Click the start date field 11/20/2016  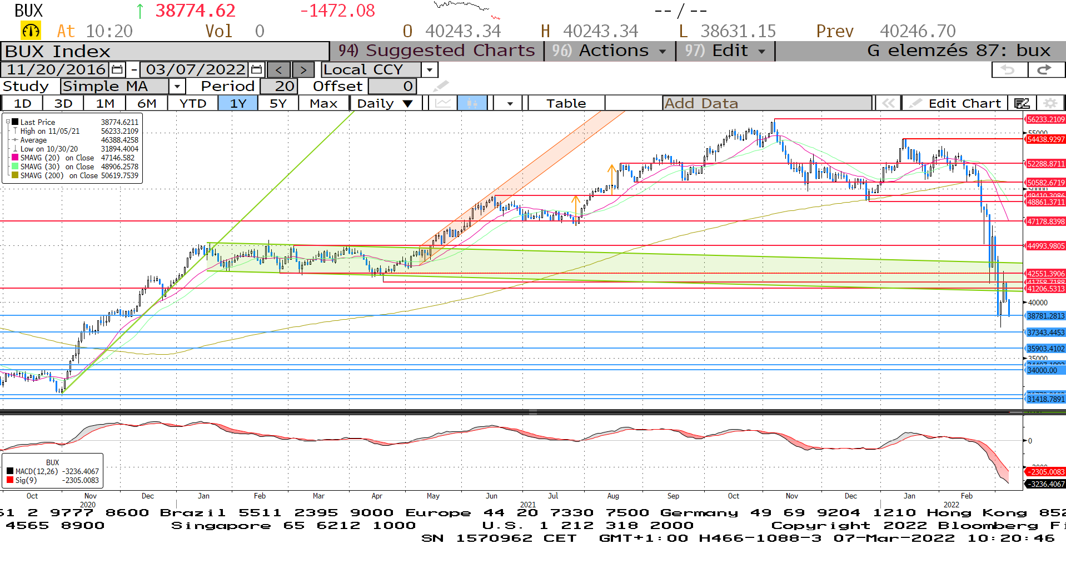56,70
